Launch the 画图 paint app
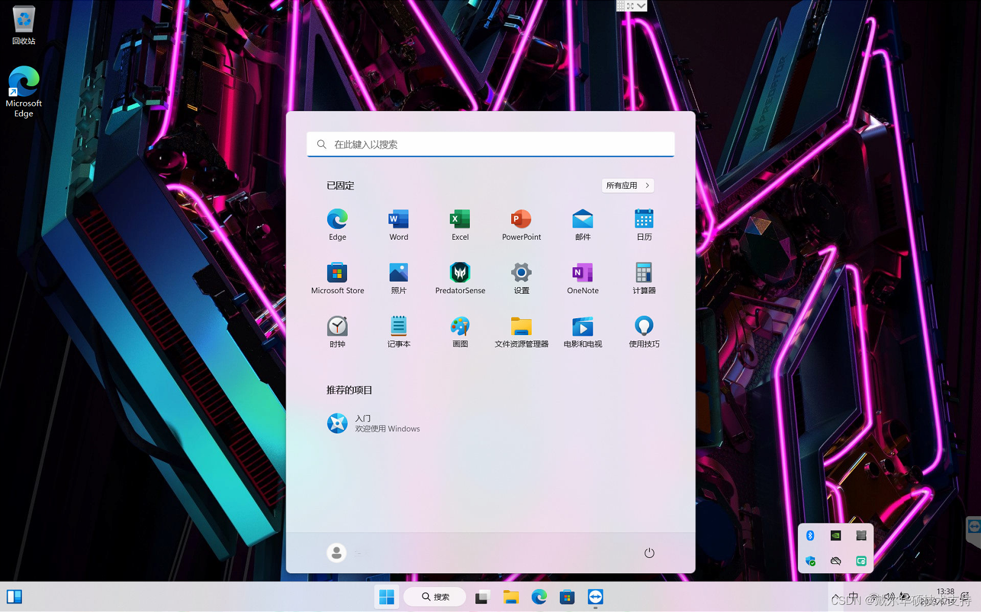 coord(460,331)
